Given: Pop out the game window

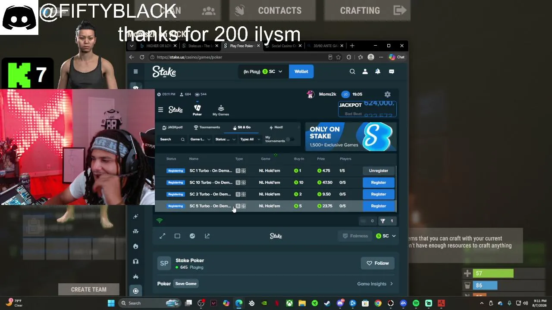Looking at the screenshot, I should [x=207, y=236].
